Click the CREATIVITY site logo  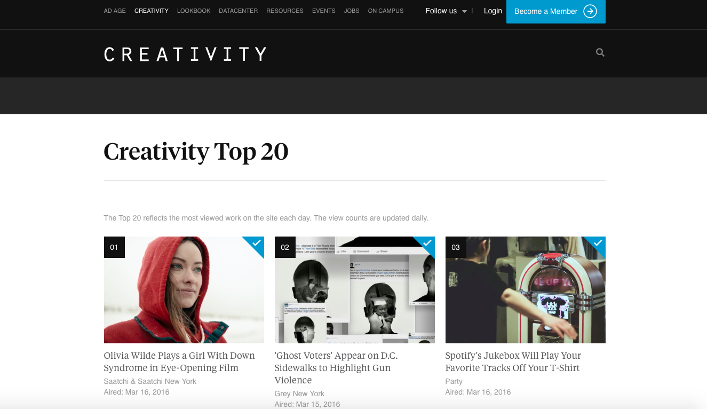[185, 54]
